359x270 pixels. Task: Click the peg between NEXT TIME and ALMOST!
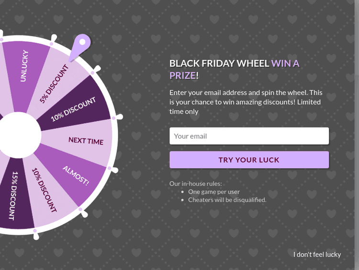click(x=111, y=168)
